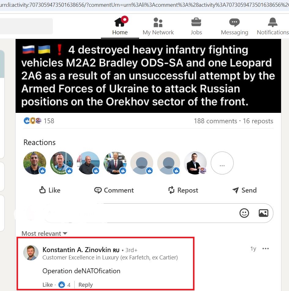This screenshot has width=289, height=291.
Task: Open the 188 comments link
Action: [216, 121]
